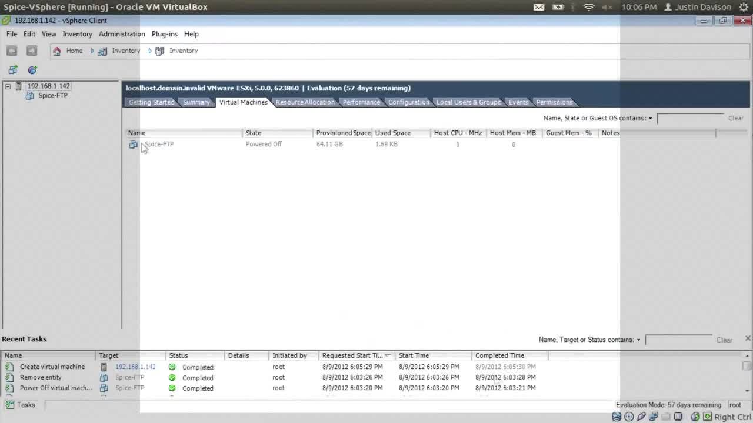Open the Inventory menu

point(78,34)
